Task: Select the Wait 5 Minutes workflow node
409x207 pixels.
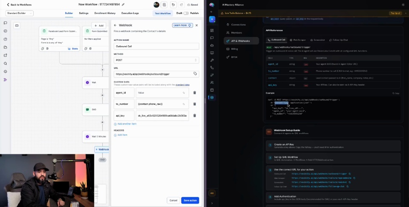Action: [x=95, y=136]
